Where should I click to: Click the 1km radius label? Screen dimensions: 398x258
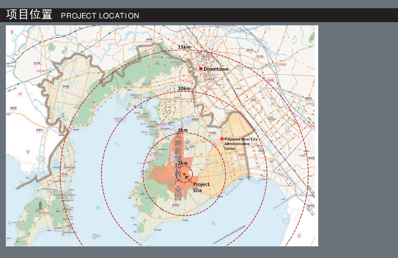[183, 163]
